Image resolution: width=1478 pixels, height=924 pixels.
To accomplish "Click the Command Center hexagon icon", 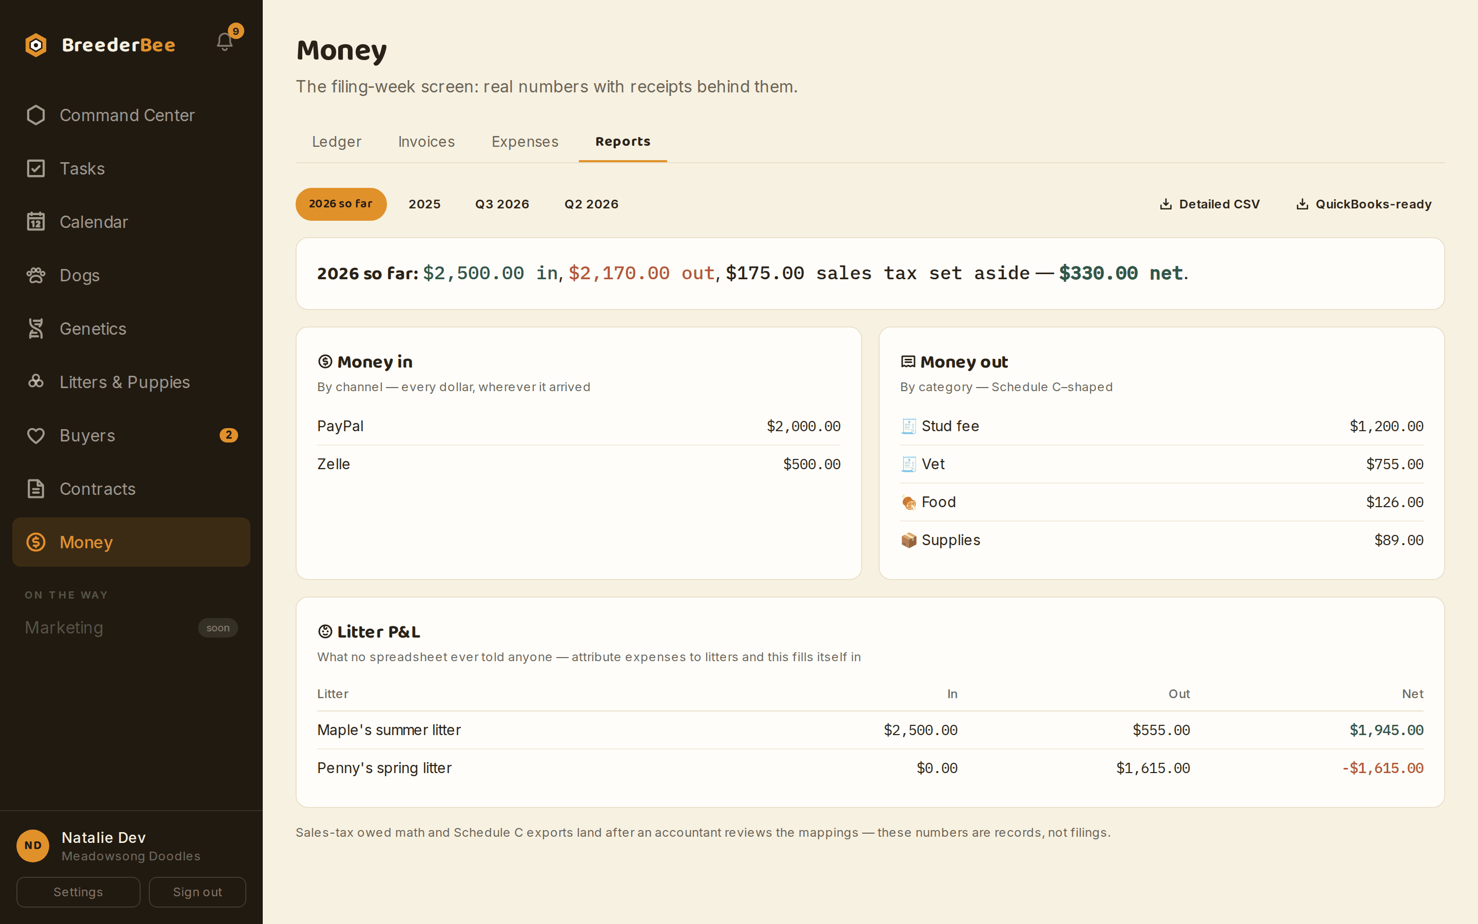I will [36, 115].
